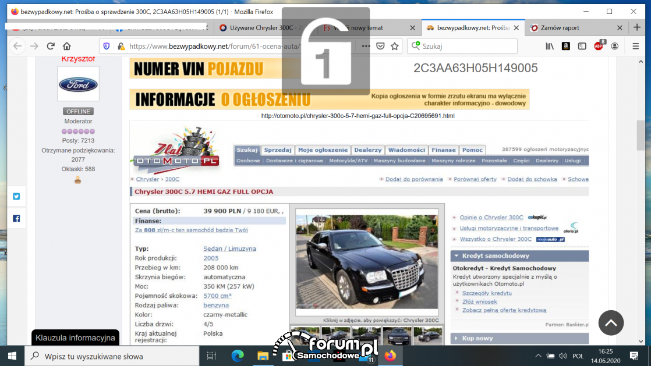Select Motocykle/ATV category
Screen dimensions: 651x366
[x=348, y=161]
